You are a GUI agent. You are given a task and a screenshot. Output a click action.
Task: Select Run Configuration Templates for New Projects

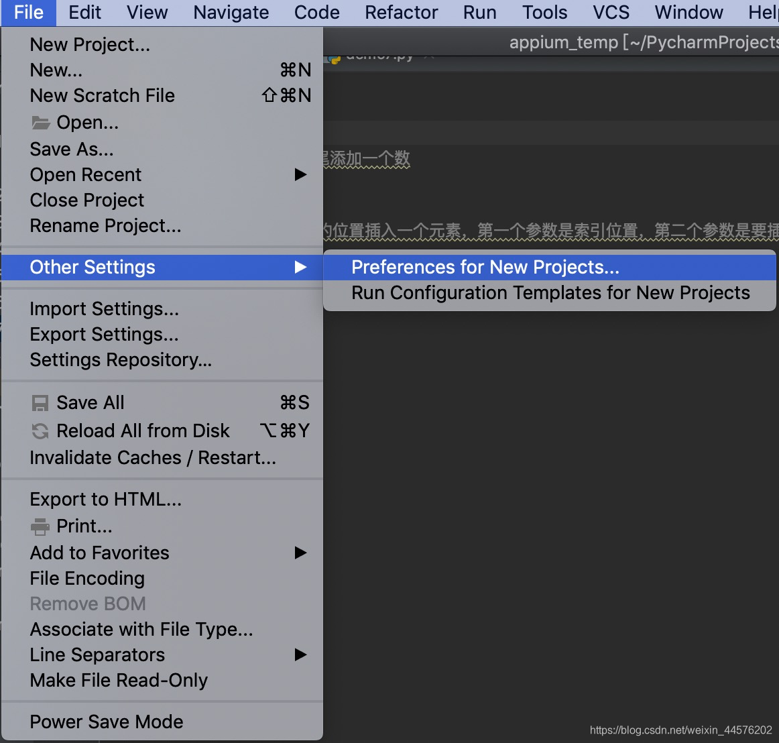(550, 293)
